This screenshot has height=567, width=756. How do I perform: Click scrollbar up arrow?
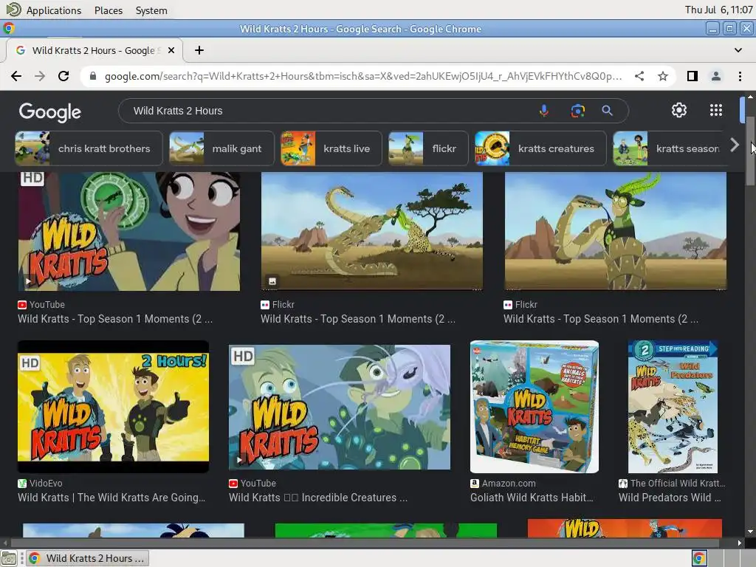coord(750,97)
